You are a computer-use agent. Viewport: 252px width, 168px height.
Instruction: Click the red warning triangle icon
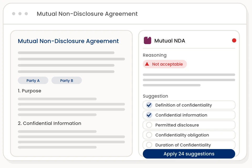147,64
